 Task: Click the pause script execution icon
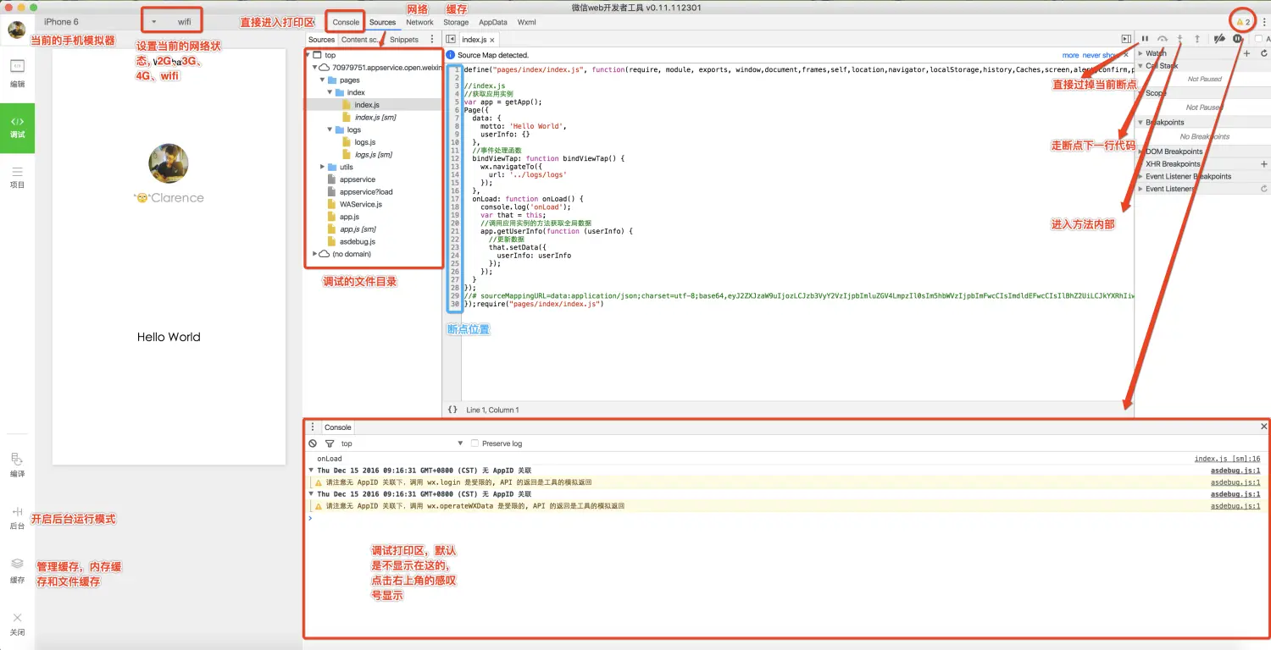(x=1145, y=39)
